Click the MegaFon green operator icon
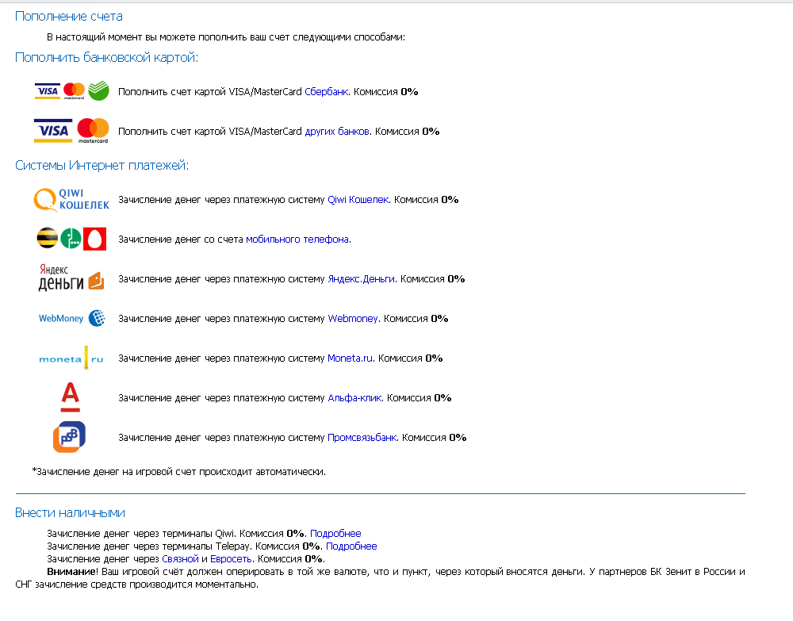 (x=71, y=239)
